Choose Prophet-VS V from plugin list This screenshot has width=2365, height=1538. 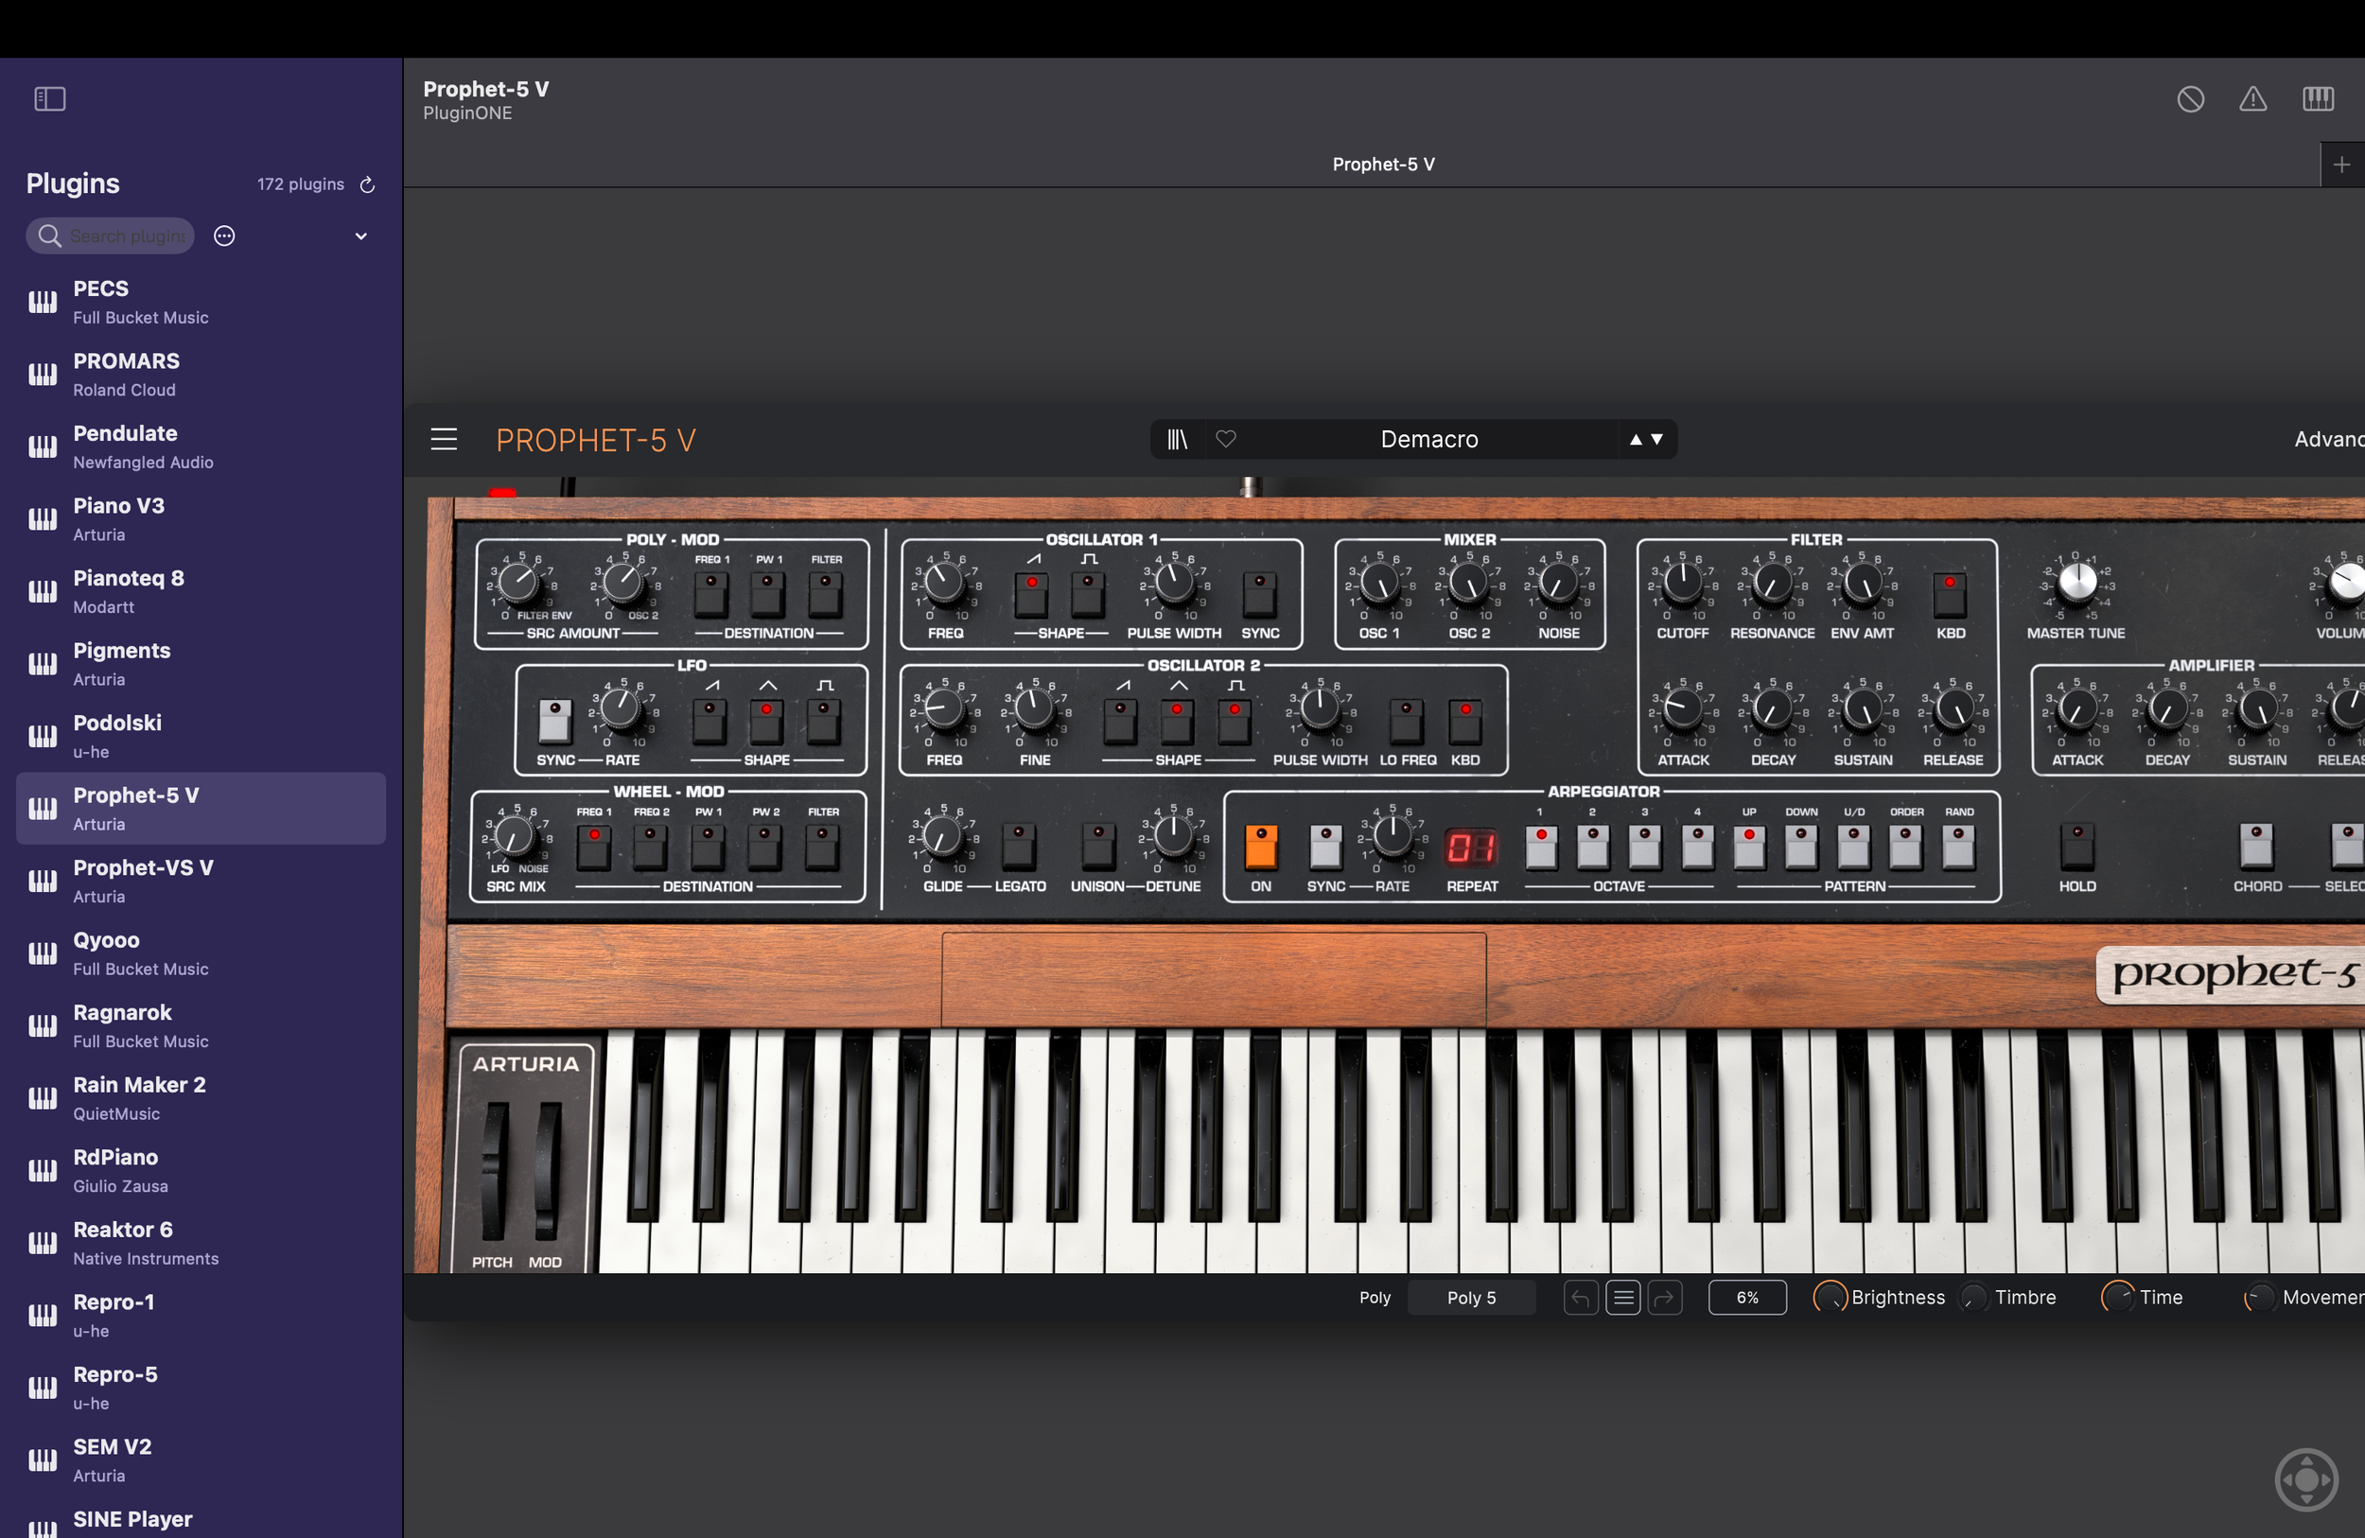201,882
